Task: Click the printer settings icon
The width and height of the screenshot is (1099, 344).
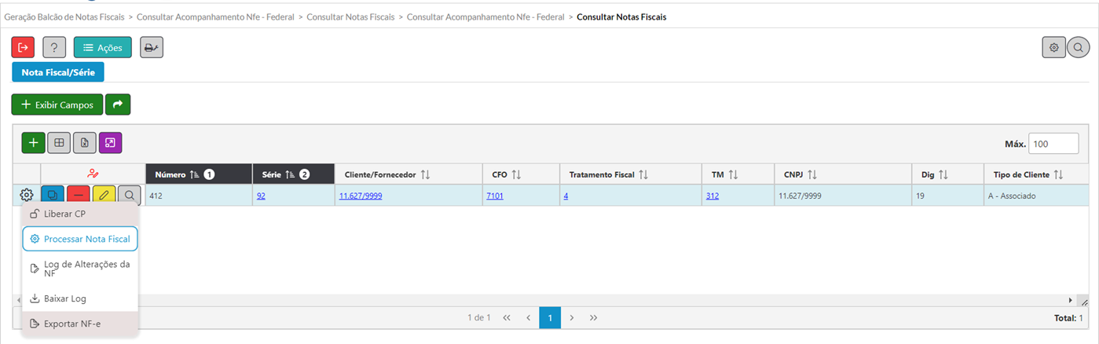Action: pos(152,47)
